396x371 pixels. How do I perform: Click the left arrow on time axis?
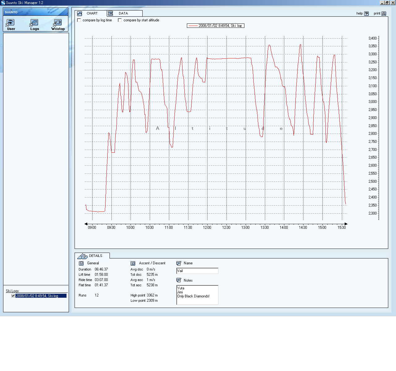pos(86,224)
